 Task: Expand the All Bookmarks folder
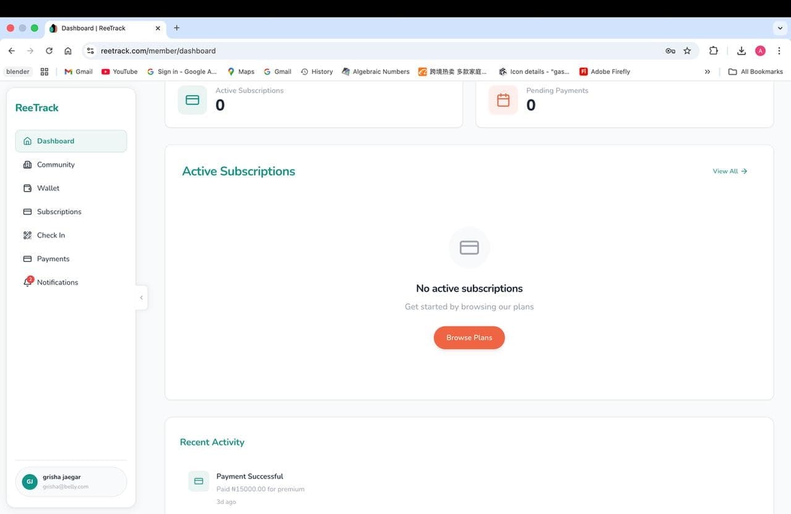click(755, 71)
